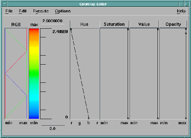Viewport: 191px width, 138px height.
Task: Click the rainbow colormap color bar
Action: [x=34, y=74]
